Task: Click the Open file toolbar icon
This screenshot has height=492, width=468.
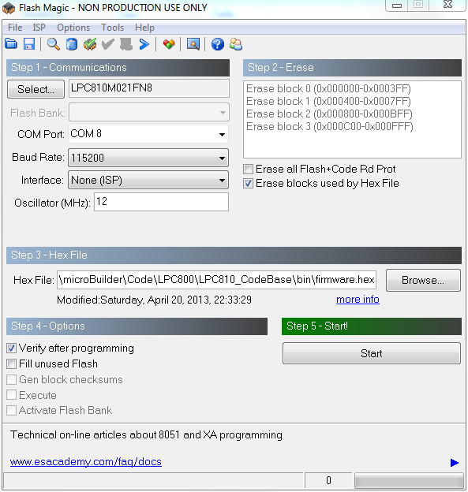Action: (x=11, y=44)
